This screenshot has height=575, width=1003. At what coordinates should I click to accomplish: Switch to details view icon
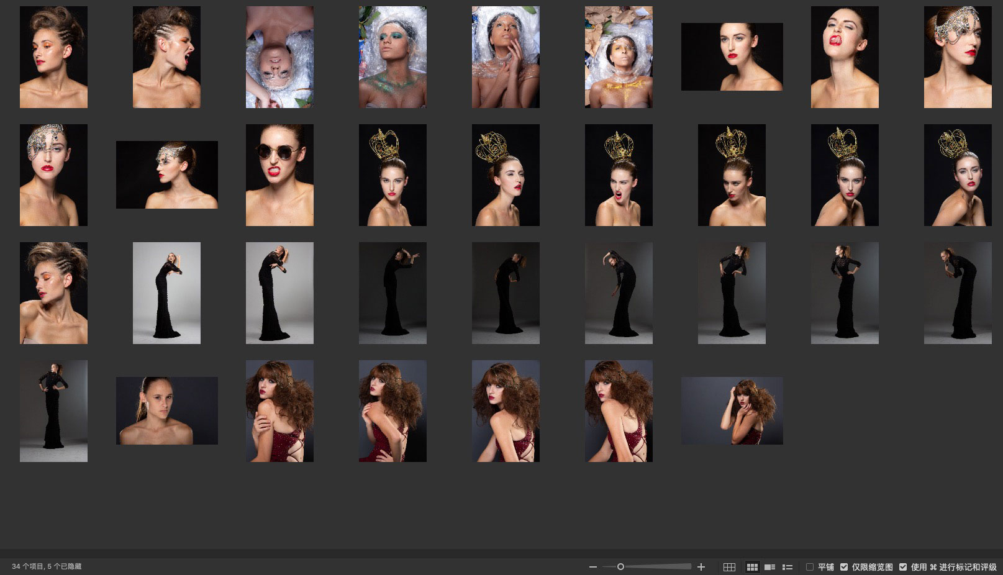769,567
